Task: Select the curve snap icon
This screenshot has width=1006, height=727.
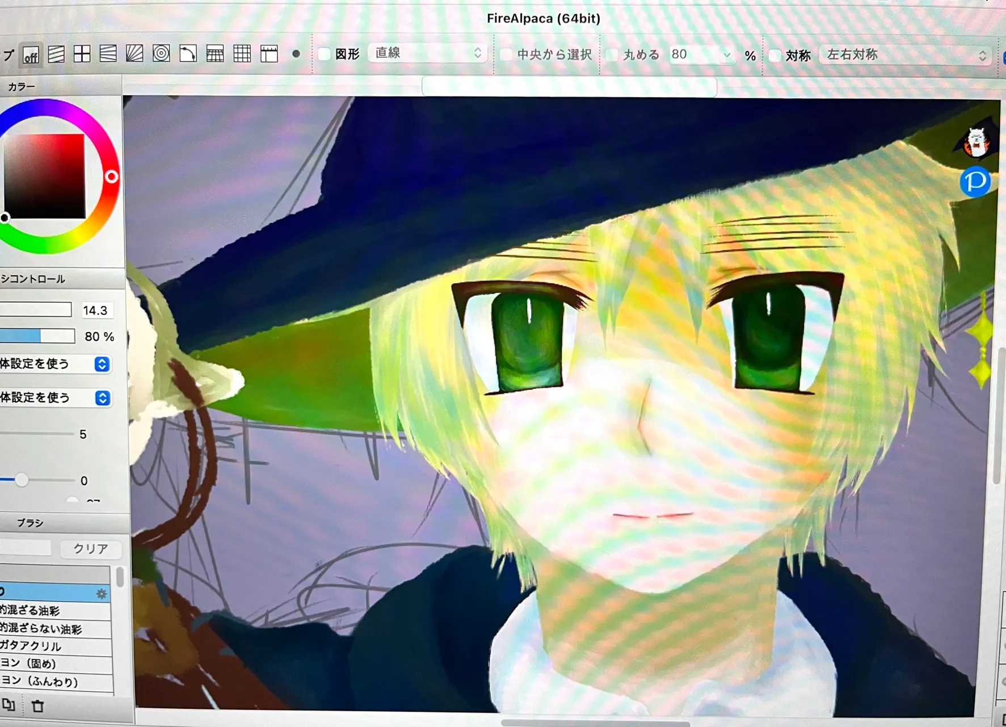Action: tap(188, 54)
